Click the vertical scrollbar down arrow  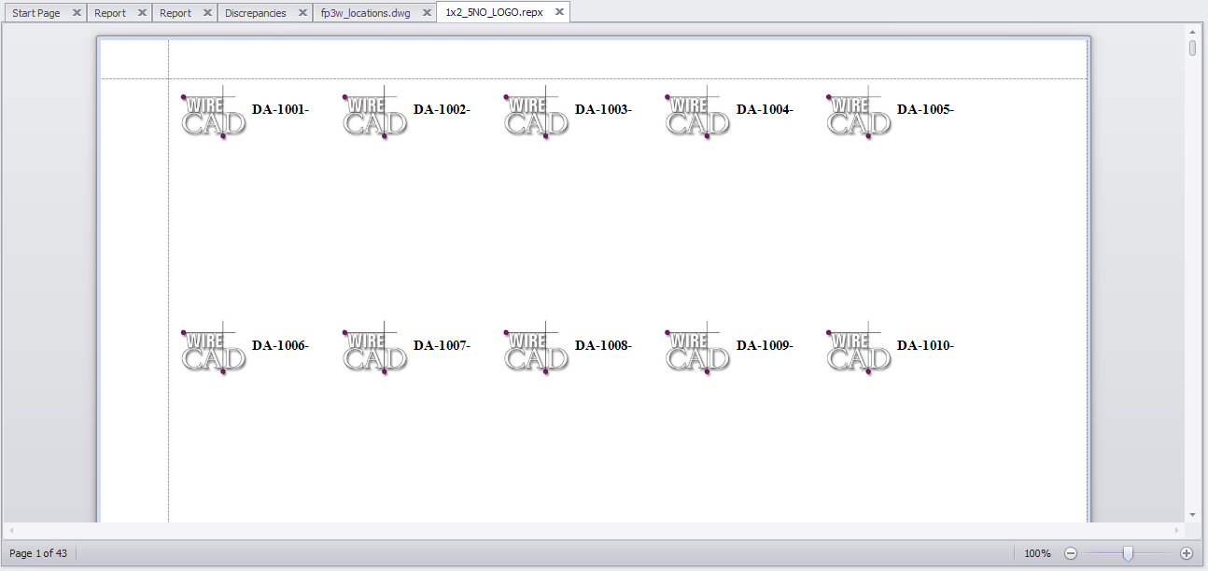[1192, 514]
